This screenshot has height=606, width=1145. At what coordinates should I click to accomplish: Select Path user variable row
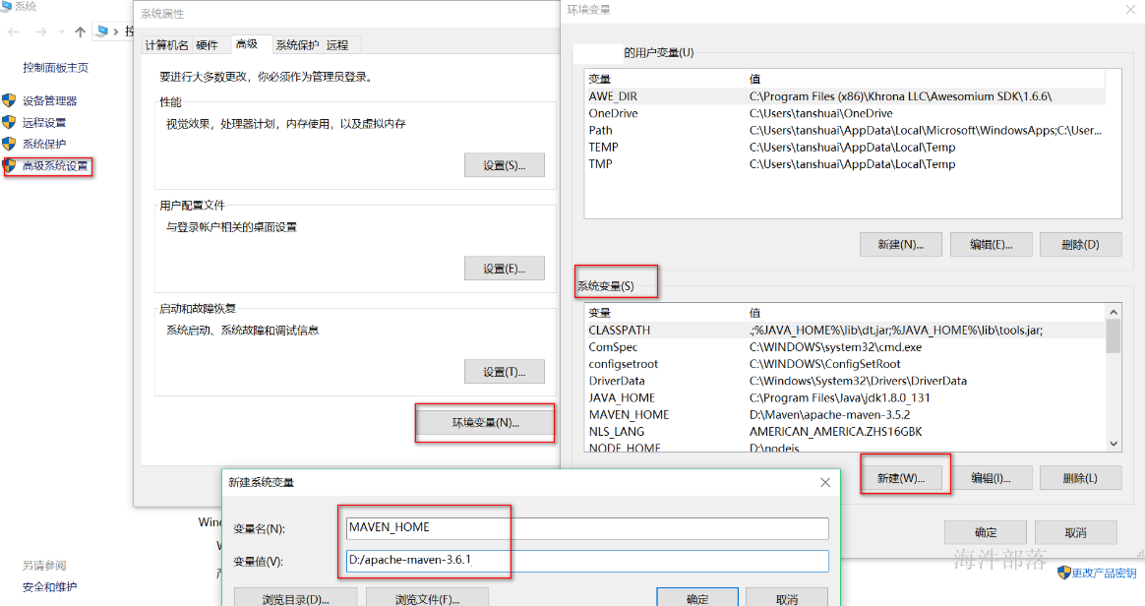pos(846,130)
